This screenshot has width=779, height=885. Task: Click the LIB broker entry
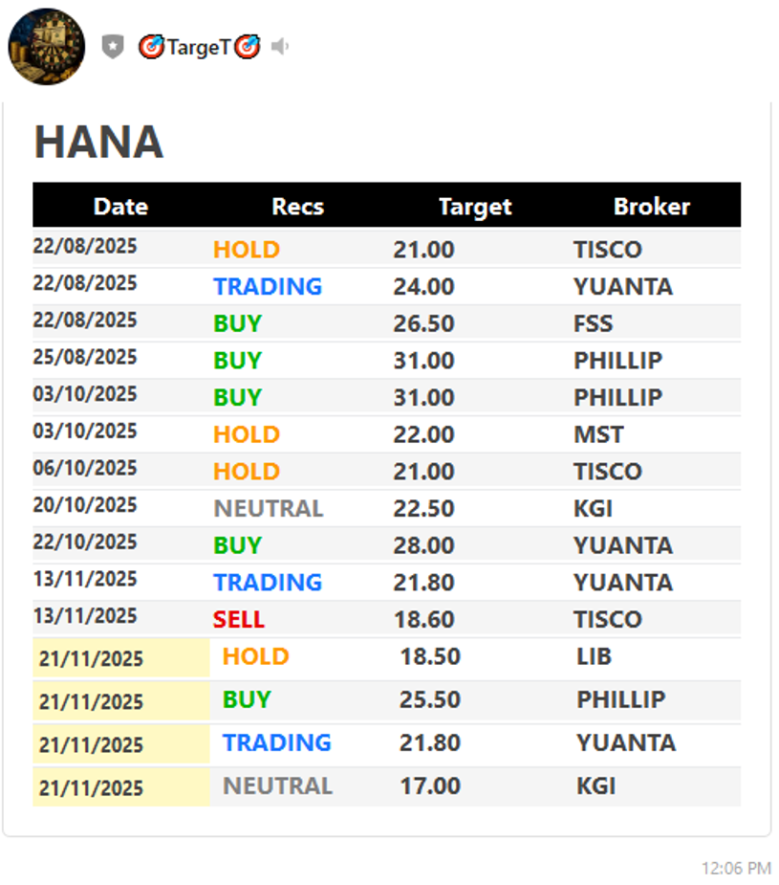(594, 657)
